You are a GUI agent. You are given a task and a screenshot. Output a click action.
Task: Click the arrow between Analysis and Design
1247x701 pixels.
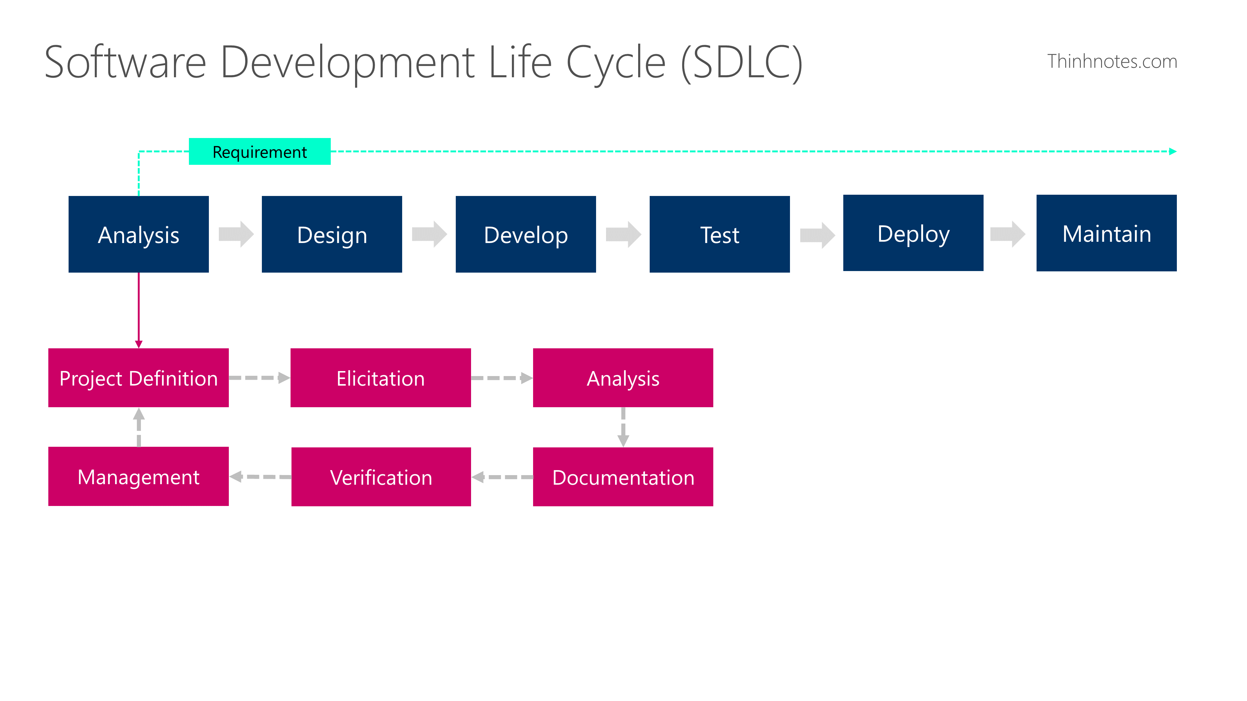pos(236,235)
